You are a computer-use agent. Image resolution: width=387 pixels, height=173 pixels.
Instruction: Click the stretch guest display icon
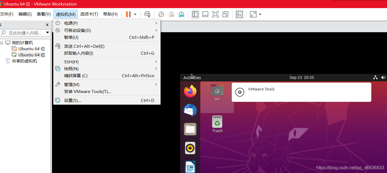pyautogui.click(x=253, y=14)
